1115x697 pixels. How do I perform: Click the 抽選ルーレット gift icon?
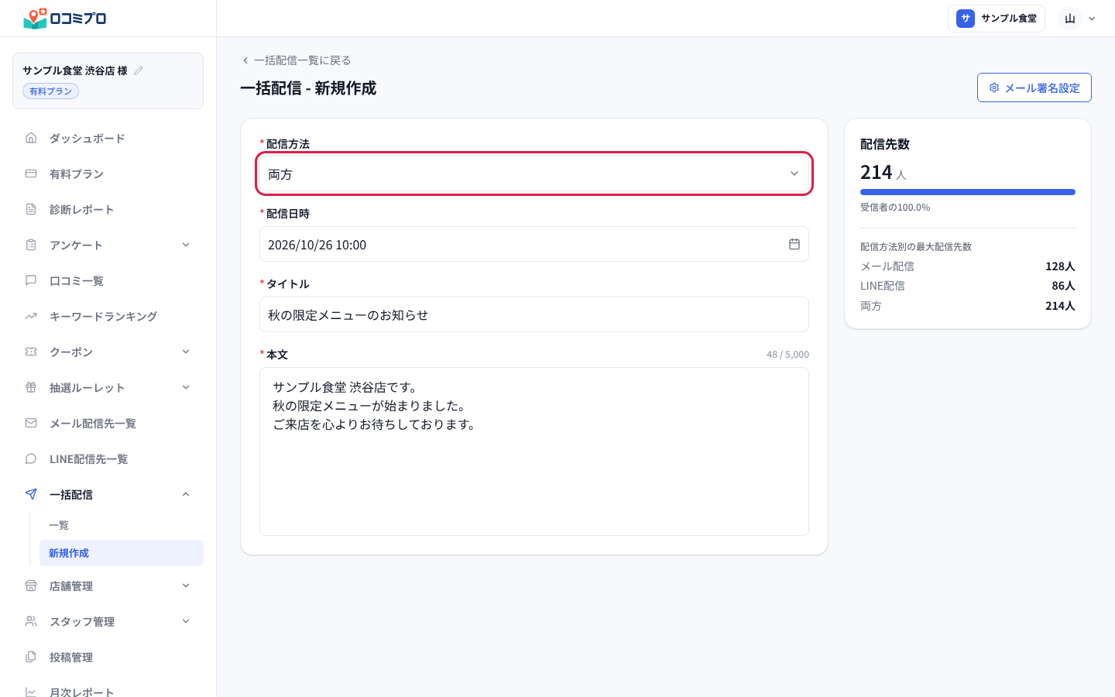(x=31, y=387)
